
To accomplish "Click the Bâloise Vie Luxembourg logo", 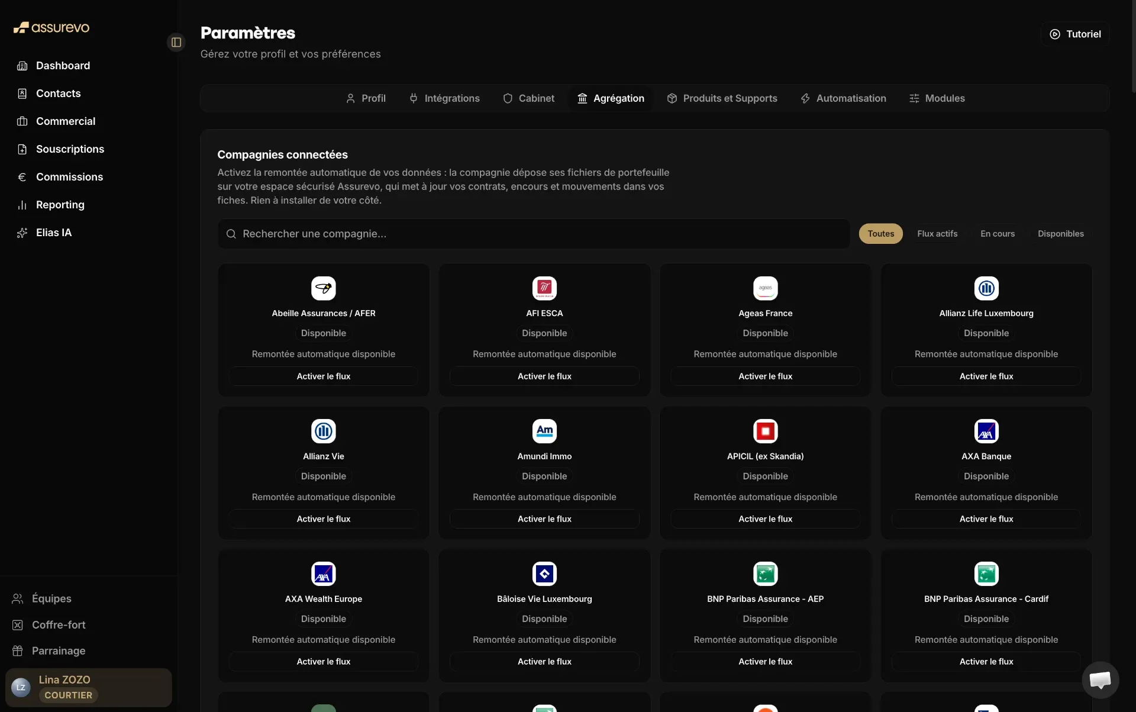I will [x=544, y=574].
